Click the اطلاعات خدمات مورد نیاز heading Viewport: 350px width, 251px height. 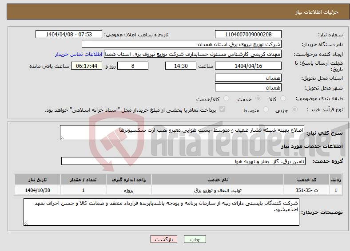point(312,146)
